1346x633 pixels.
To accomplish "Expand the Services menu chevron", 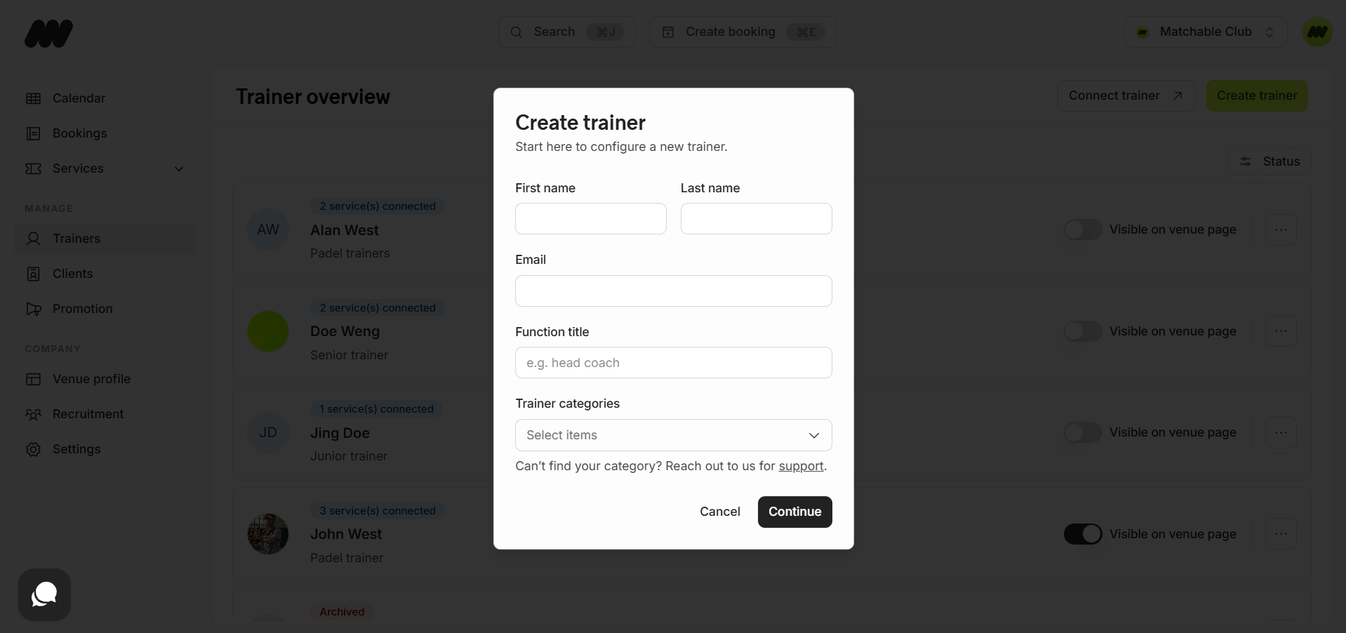I will tap(179, 169).
